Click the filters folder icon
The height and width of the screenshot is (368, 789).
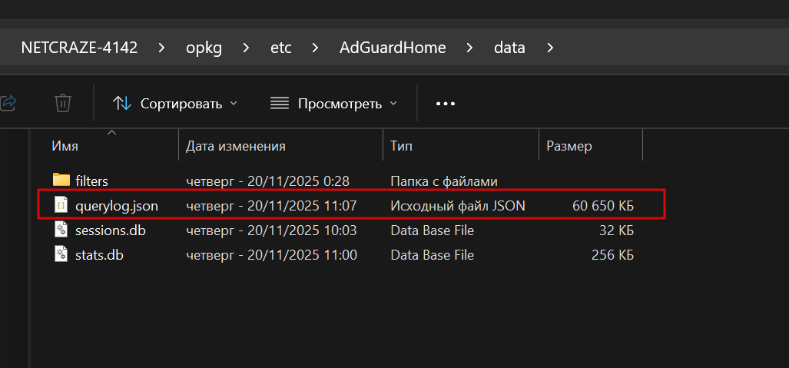tap(61, 181)
